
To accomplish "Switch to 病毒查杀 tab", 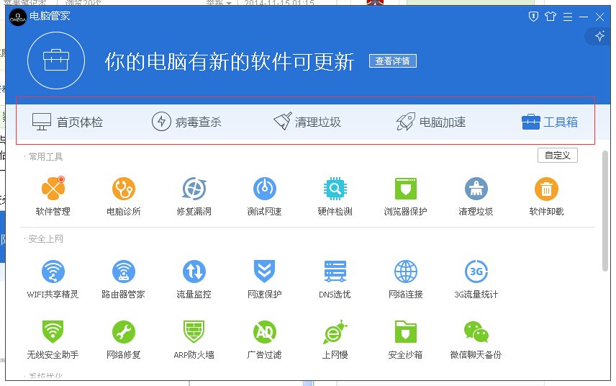I will [186, 122].
